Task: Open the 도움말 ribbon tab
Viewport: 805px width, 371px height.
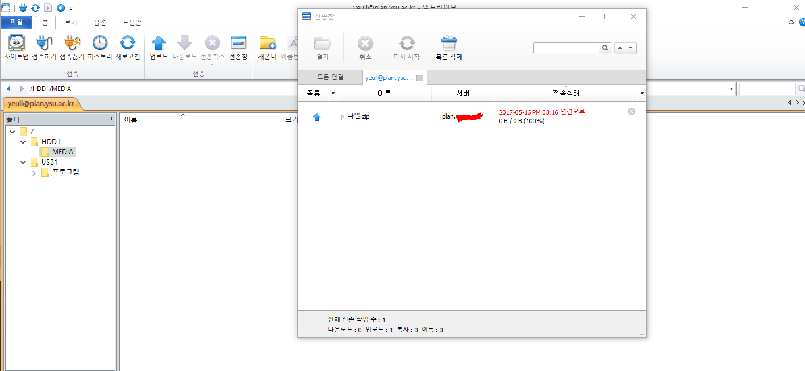Action: pos(132,23)
